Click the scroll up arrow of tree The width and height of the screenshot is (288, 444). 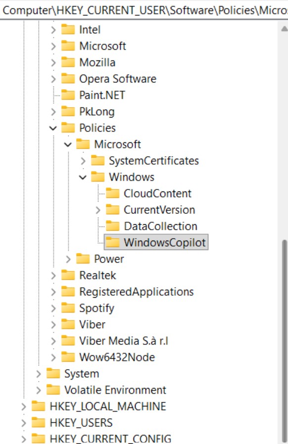(285, 29)
